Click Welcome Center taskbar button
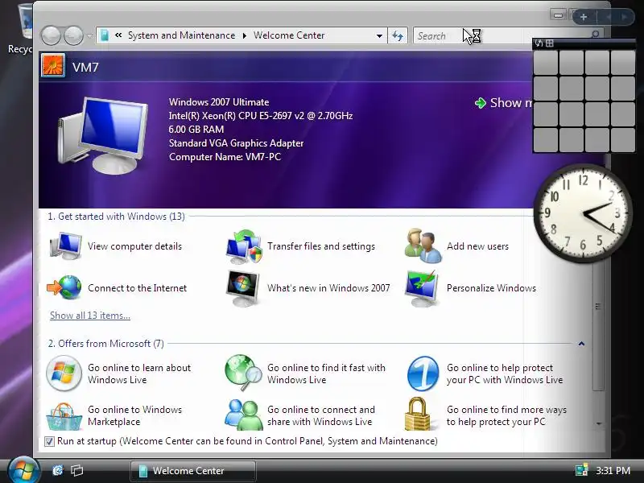This screenshot has height=483, width=644. point(193,471)
